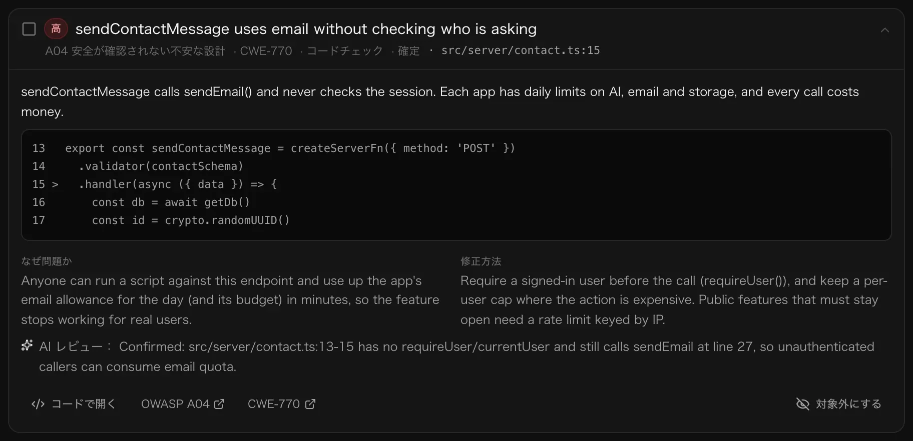Screen dimensions: 913x441
Task: Mark finding as 対象外にする
Action: (x=838, y=404)
